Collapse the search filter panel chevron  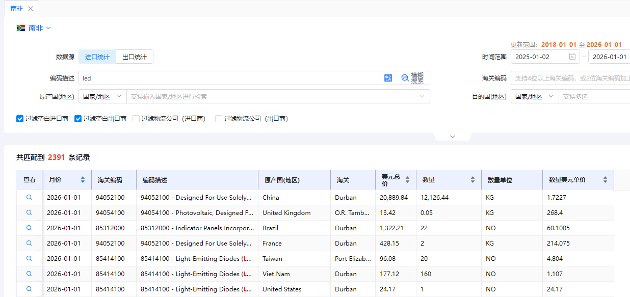[x=452, y=137]
